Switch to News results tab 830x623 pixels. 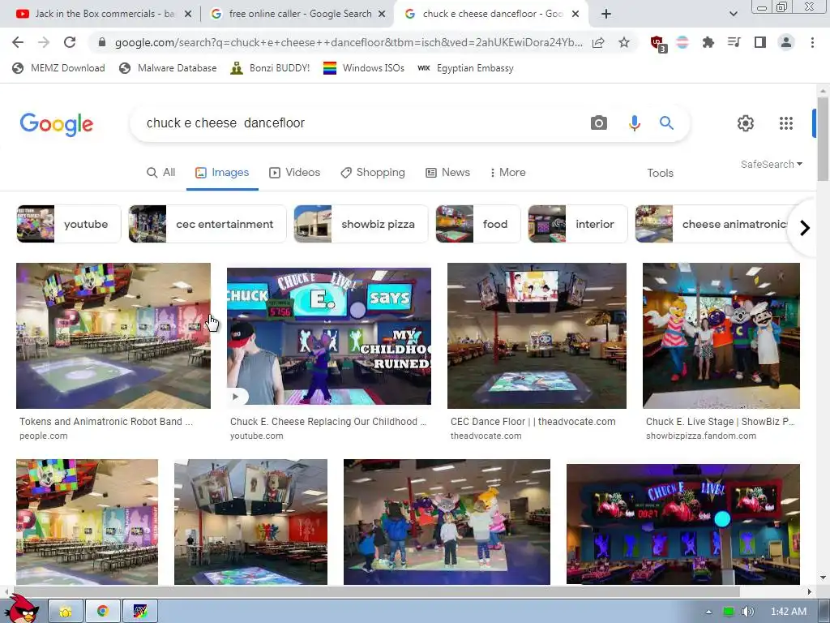pos(447,173)
